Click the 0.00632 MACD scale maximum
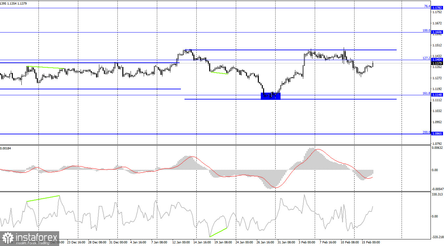Image resolution: width=444 pixels, height=246 pixels. click(437, 148)
